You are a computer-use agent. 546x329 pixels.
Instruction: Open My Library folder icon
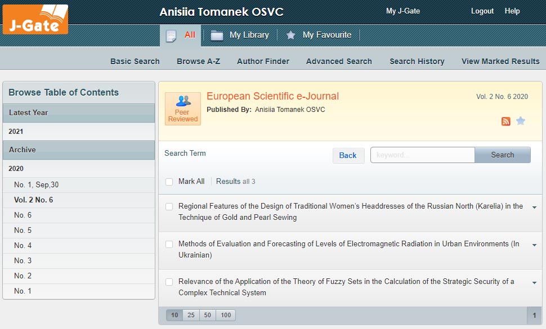(217, 35)
